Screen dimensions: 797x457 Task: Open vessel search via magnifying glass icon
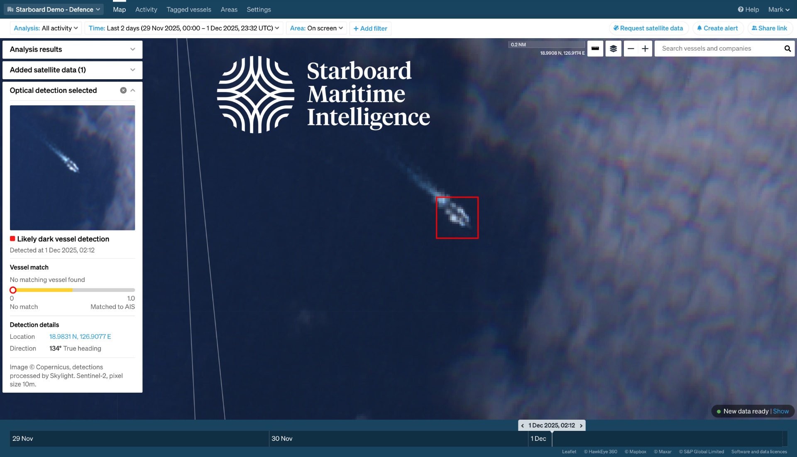(787, 49)
